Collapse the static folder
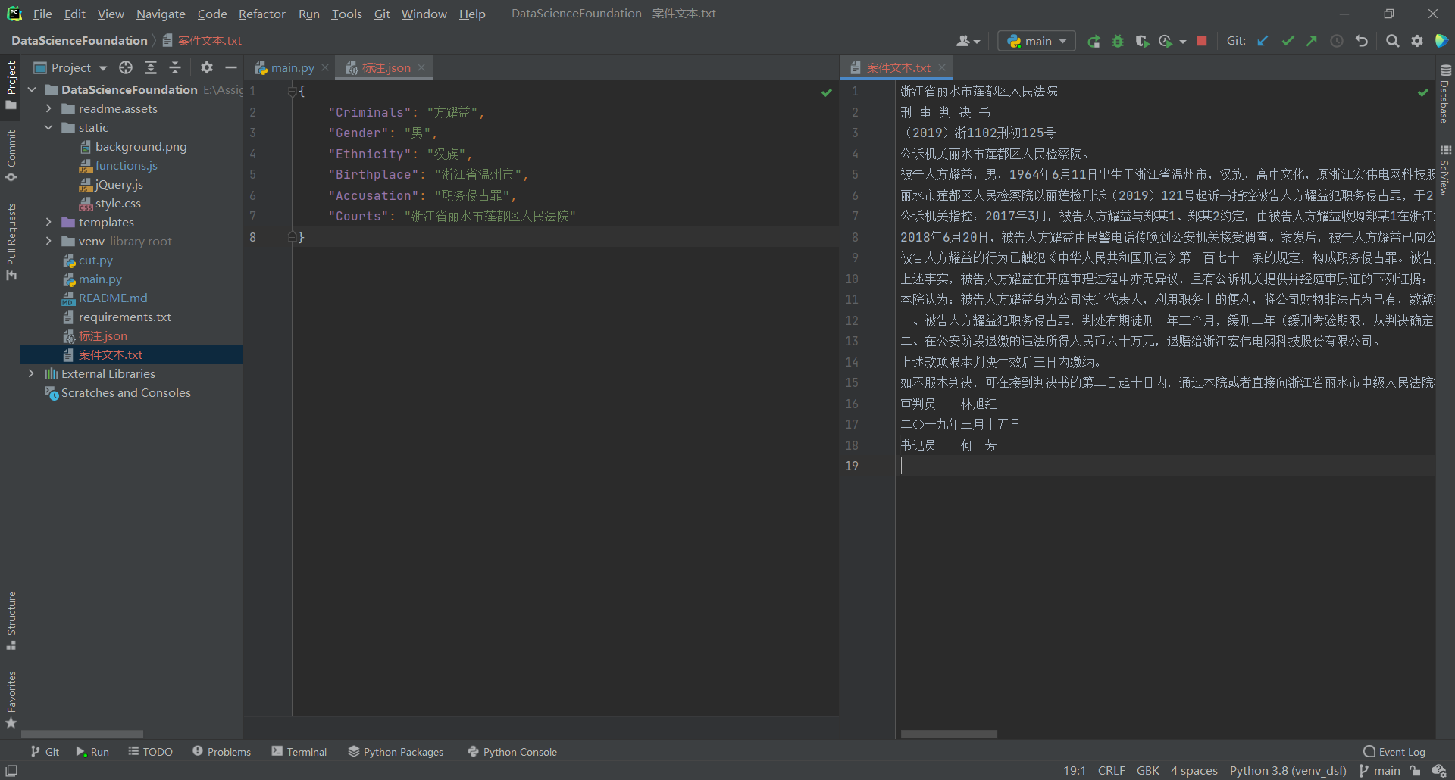Viewport: 1455px width, 780px height. tap(49, 127)
